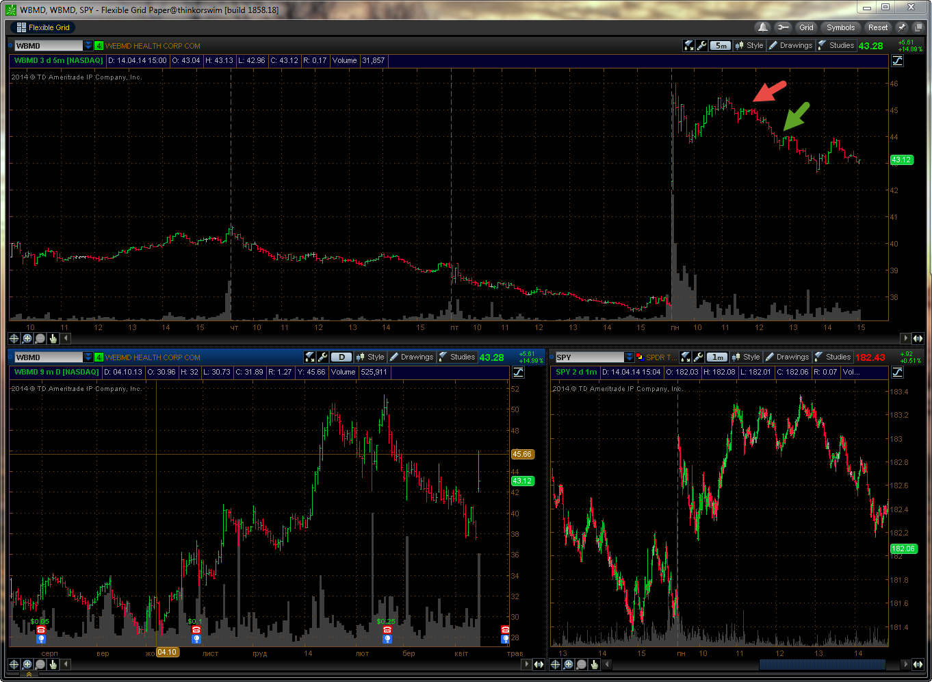Toggle green symbol link on daily WBMD chart

point(99,357)
